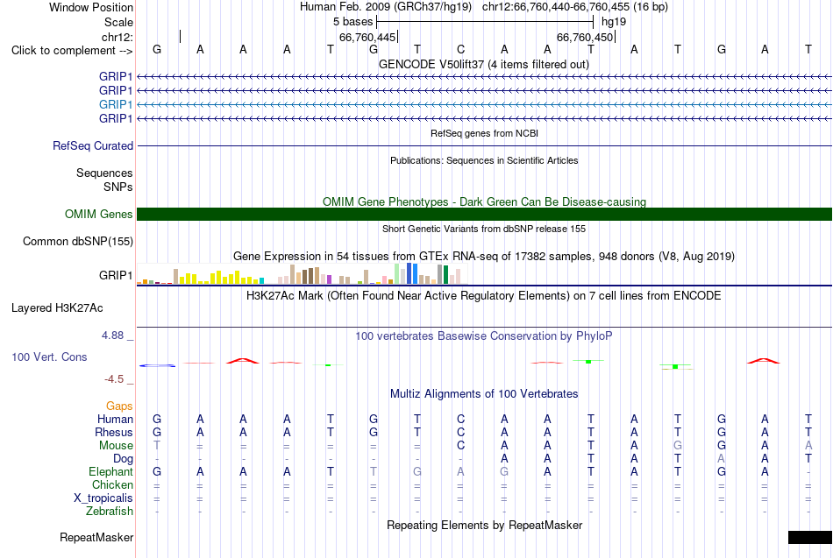Open RefSeq Curated track settings
This screenshot has height=558, width=833.
pyautogui.click(x=93, y=146)
